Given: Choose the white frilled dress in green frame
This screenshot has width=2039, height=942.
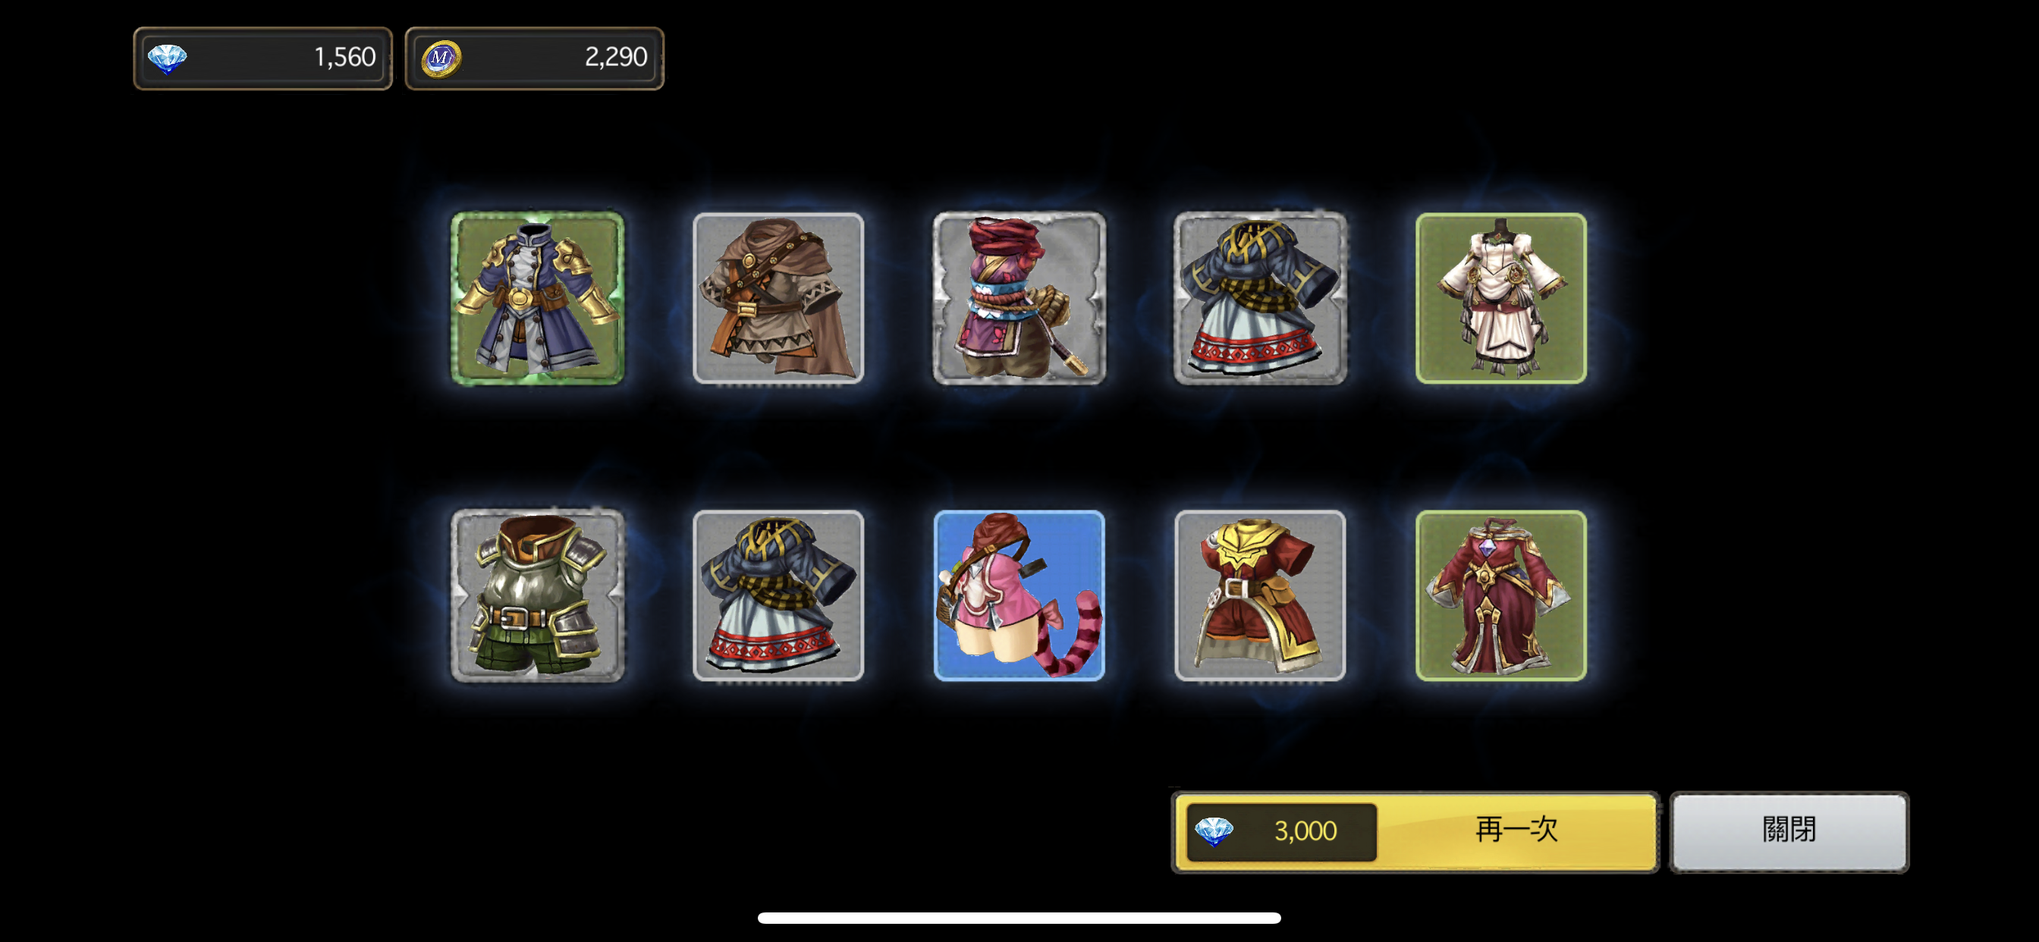Looking at the screenshot, I should pyautogui.click(x=1500, y=298).
